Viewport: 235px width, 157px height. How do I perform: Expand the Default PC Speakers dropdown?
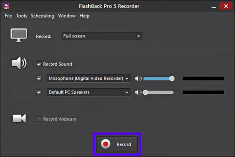pyautogui.click(x=88, y=92)
